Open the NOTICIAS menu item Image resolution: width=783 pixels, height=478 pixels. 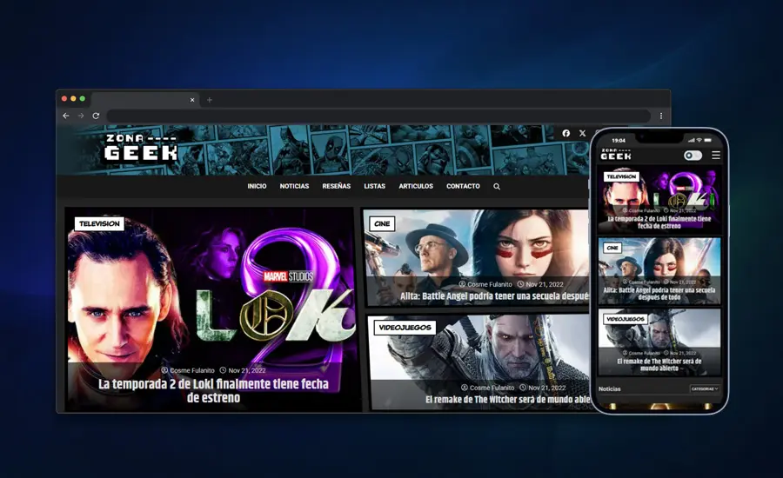click(294, 186)
